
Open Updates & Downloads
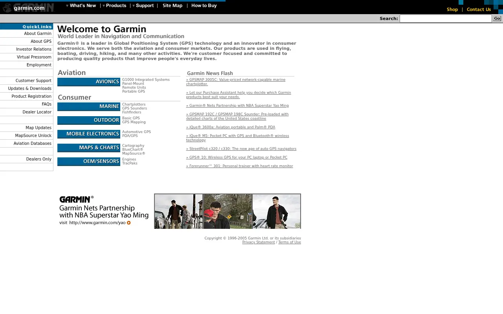tap(30, 89)
